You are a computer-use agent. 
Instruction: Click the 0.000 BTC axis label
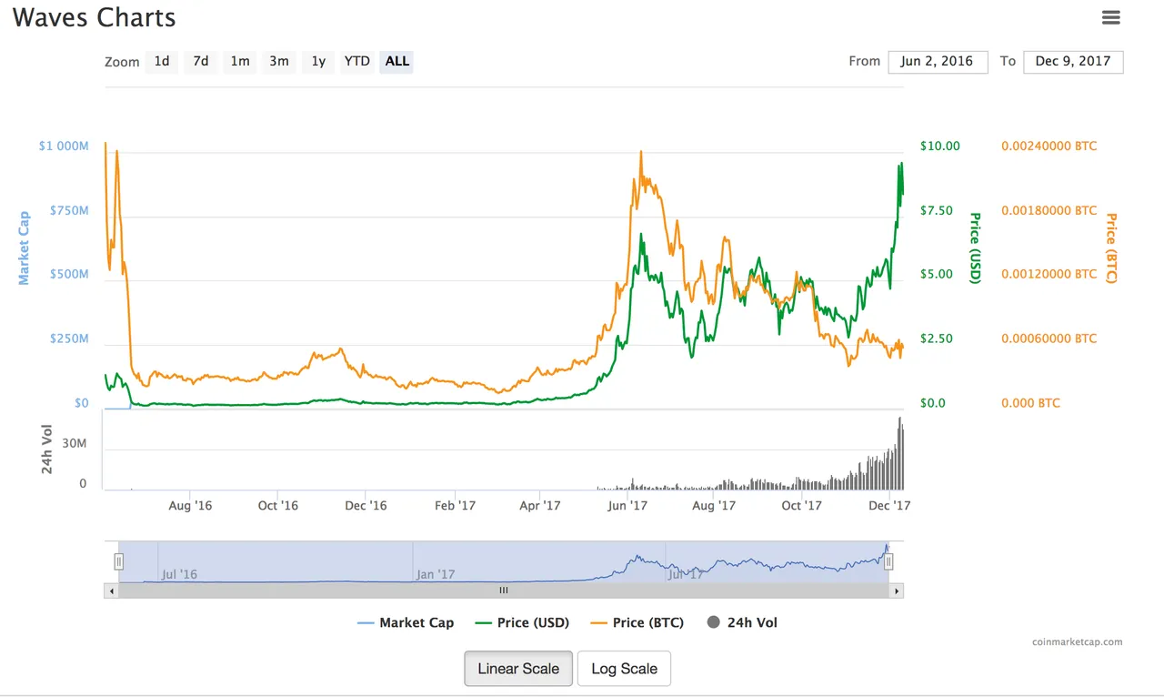coord(1030,402)
